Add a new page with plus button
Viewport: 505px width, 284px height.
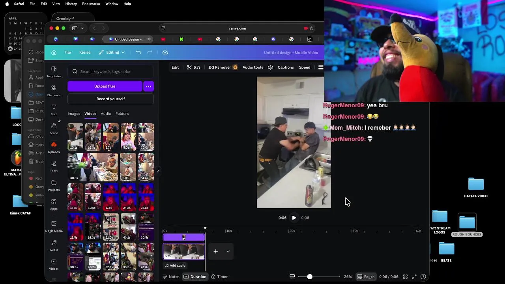tap(215, 251)
